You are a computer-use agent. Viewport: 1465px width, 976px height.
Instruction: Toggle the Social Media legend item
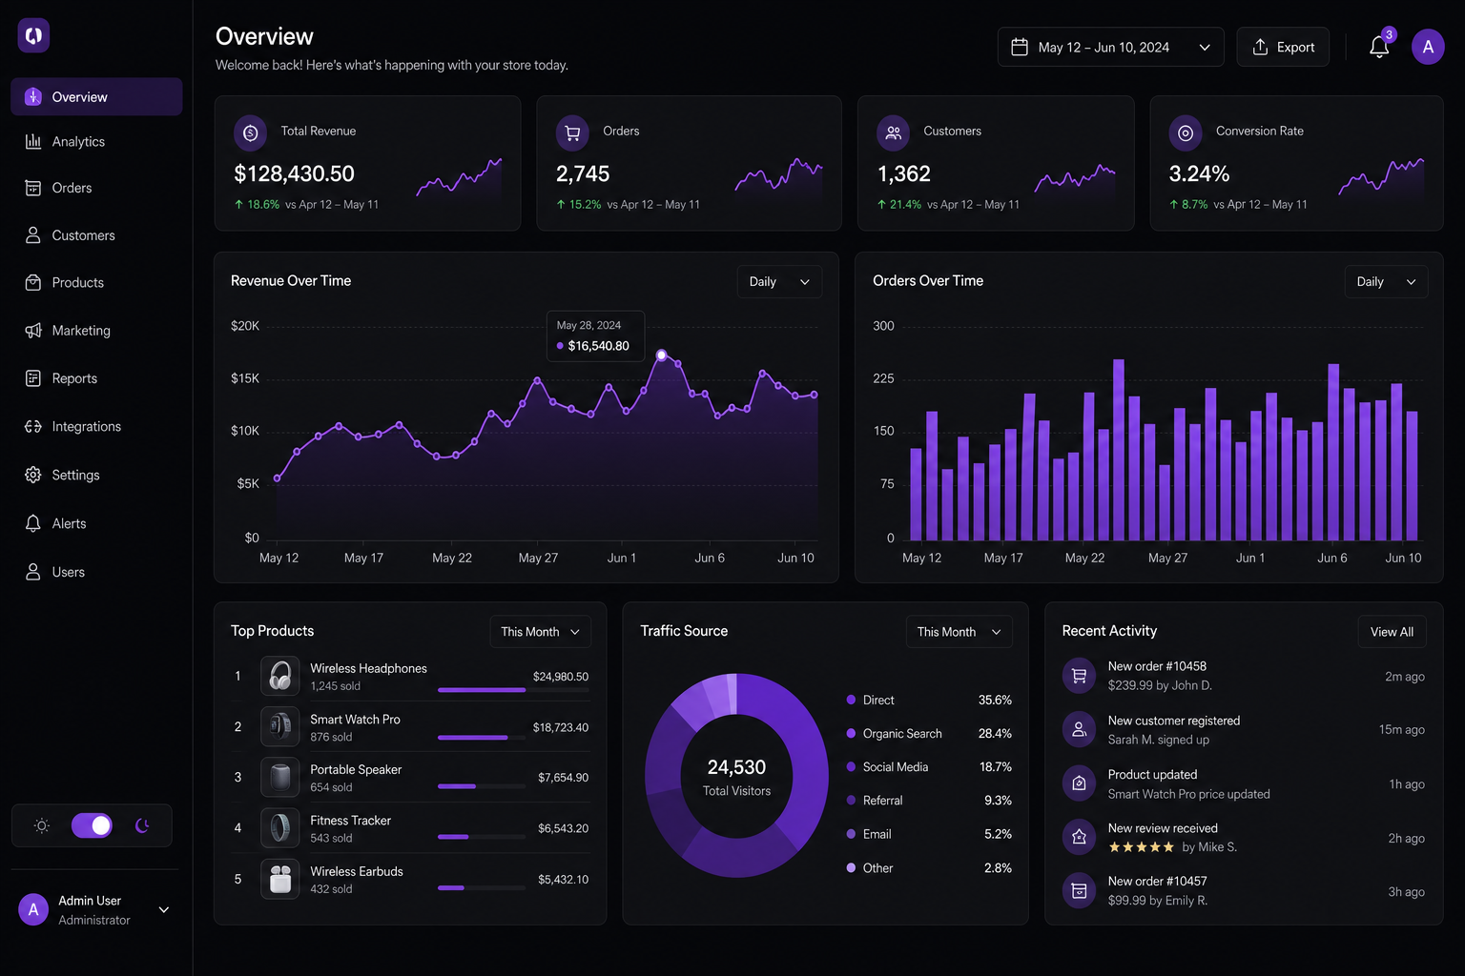(929, 766)
